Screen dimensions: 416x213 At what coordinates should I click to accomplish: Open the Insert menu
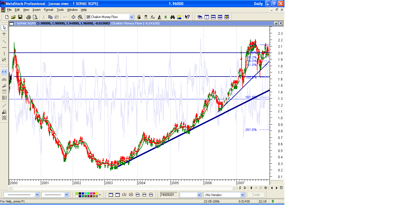[x=36, y=10]
